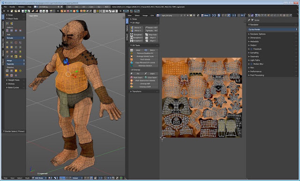Click the Remove Doubles UV button
This screenshot has width=300, height=181.
[x=144, y=53]
